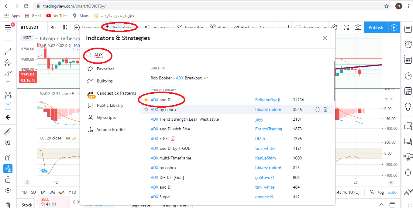
Task: Open candle chart style dropdown
Action: [65, 27]
